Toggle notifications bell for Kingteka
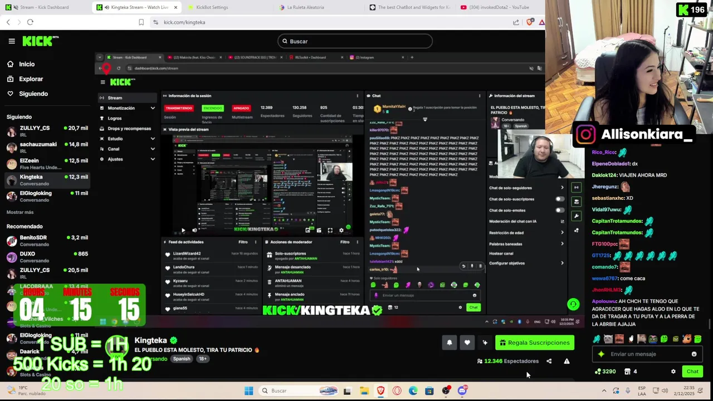 (x=450, y=343)
